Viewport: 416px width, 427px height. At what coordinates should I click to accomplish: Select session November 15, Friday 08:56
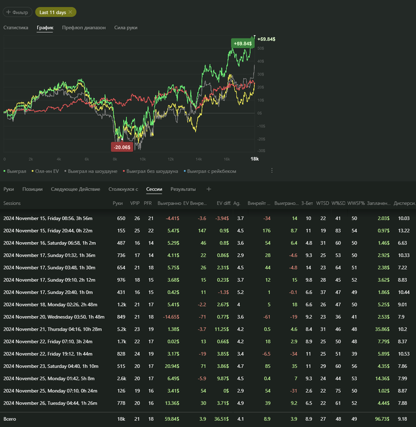tap(208, 218)
